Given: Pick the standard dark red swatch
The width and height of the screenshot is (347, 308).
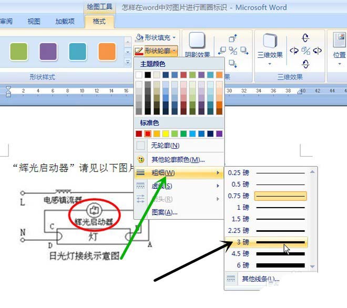Looking at the screenshot, I should (139, 134).
